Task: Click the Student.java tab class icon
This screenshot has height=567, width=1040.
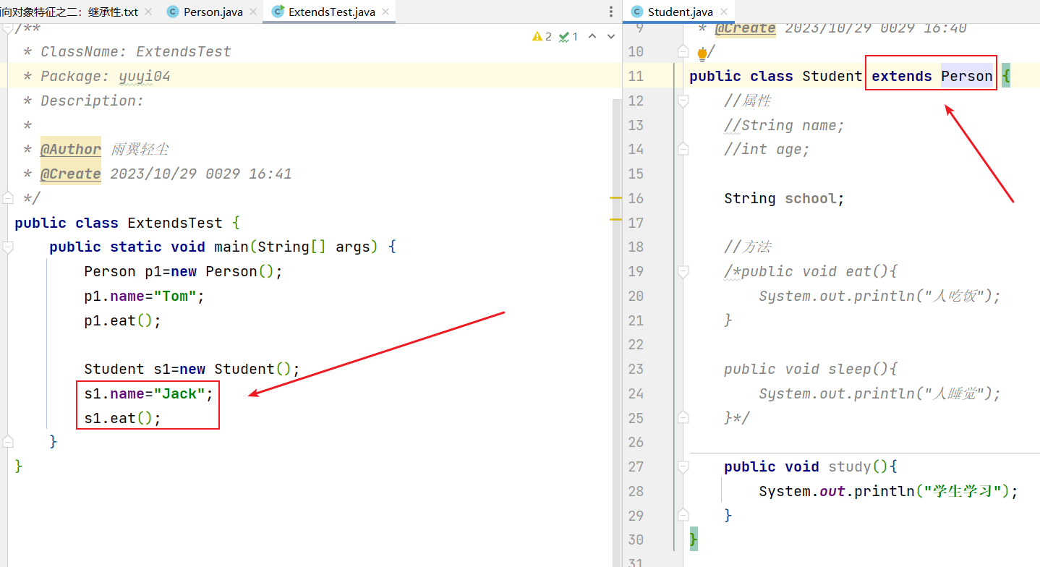Action: 636,12
